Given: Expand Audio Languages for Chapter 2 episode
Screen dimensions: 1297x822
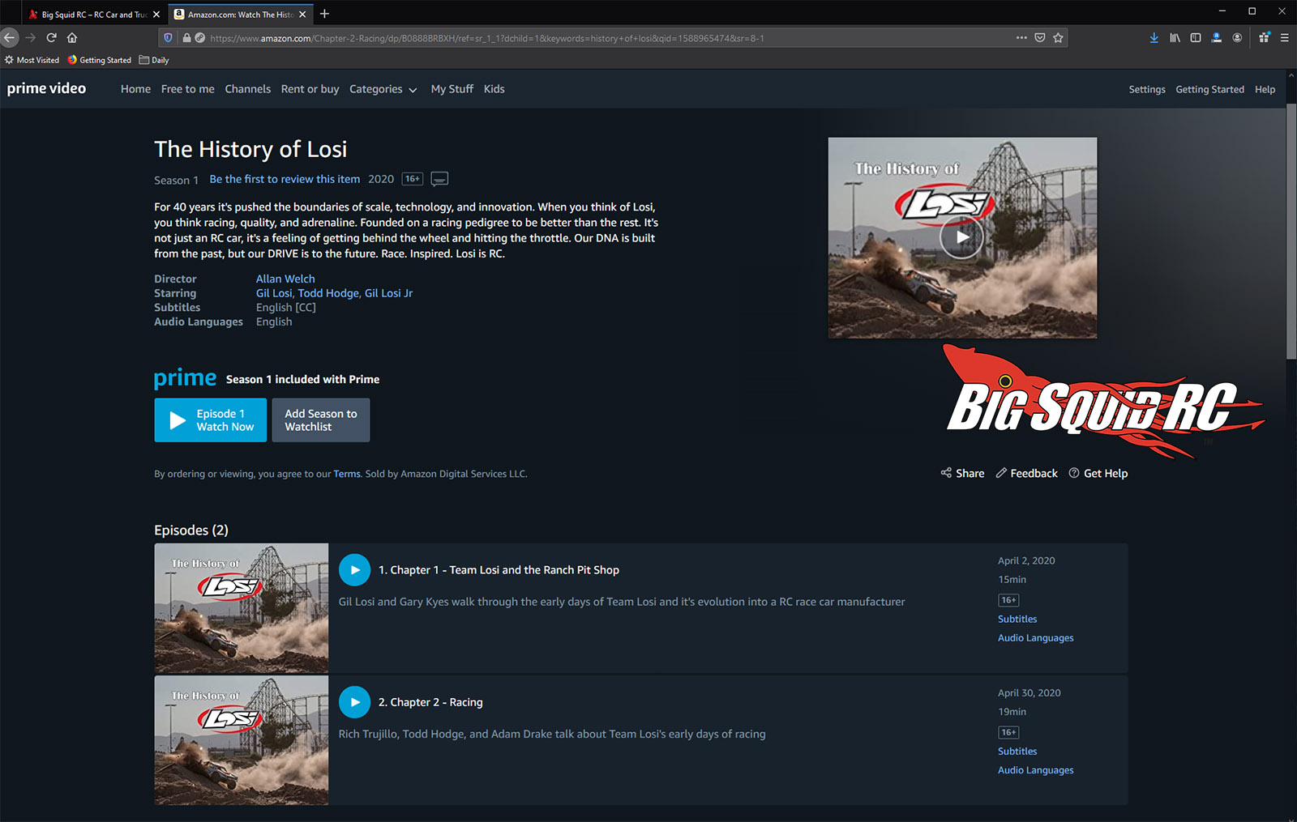Looking at the screenshot, I should pos(1035,769).
